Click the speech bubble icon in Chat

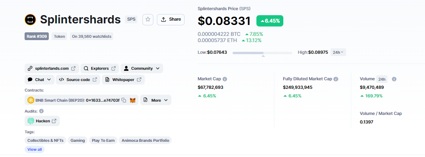tap(30, 79)
